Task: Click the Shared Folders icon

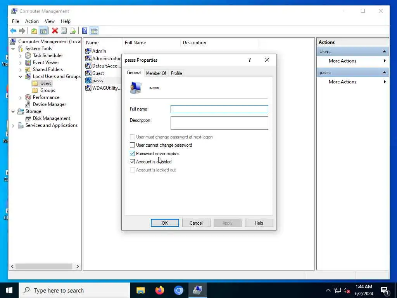Action: tap(28, 69)
